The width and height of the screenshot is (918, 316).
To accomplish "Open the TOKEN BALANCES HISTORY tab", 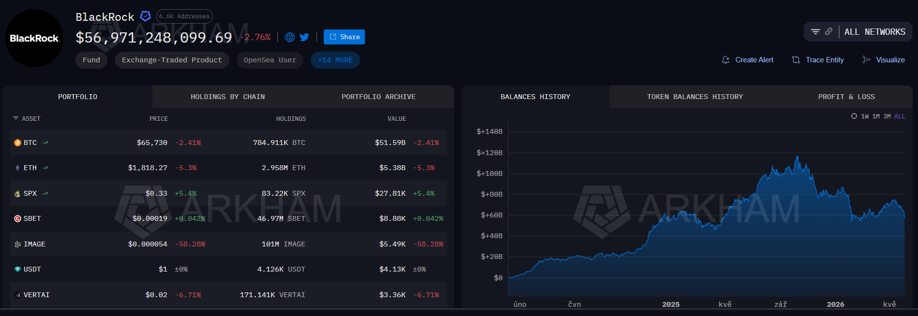I will point(695,97).
